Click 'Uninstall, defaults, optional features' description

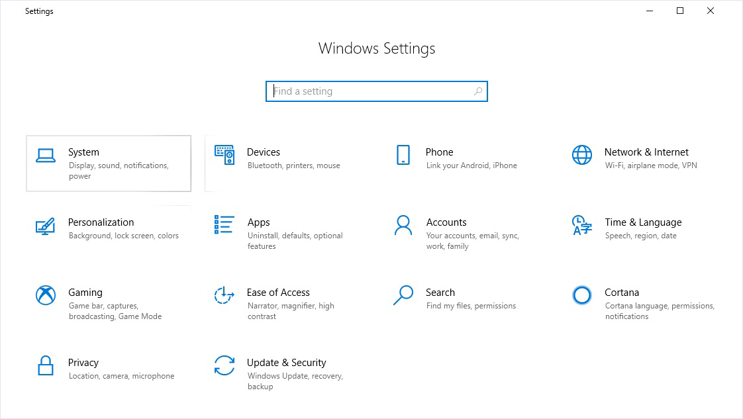pos(295,241)
